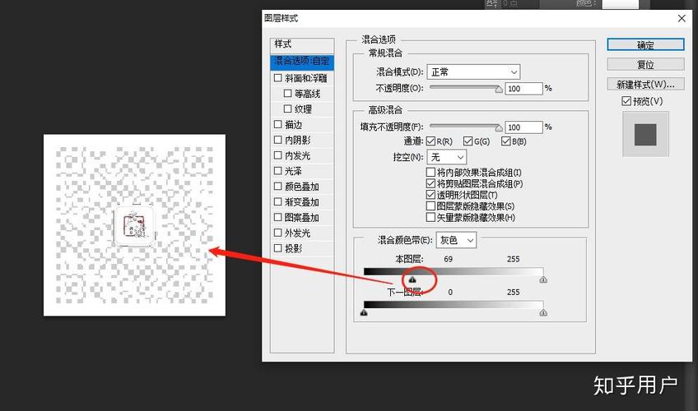Viewport: 698px width, 411px height.
Task: Check 矢量蒙版隐藏效果(H)
Action: [430, 217]
